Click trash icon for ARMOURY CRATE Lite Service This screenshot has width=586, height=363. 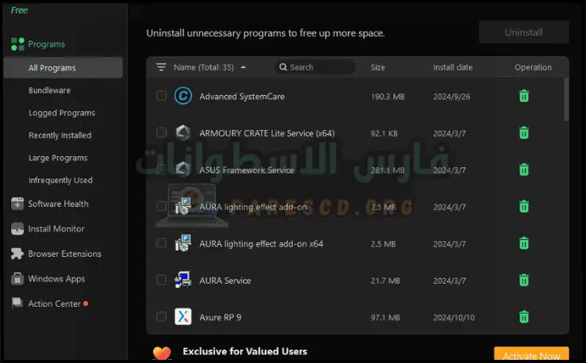click(524, 132)
